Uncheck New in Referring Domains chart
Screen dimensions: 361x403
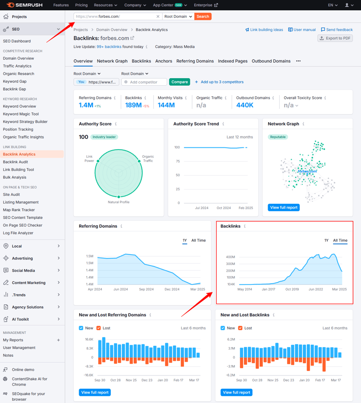click(81, 328)
